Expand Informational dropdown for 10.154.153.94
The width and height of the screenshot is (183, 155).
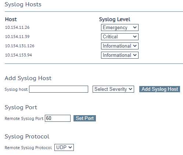pyautogui.click(x=120, y=55)
